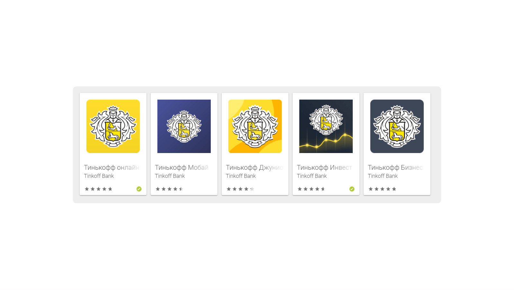Click the Тинькофф Бизнес title text
Viewport: 514px width, 290px height.
[x=395, y=168]
